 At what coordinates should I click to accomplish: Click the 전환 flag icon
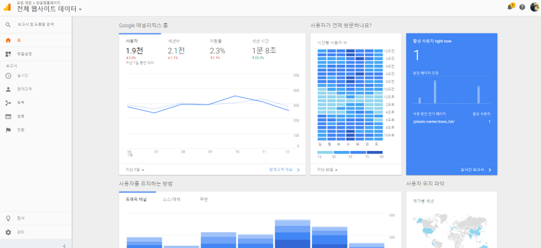pyautogui.click(x=8, y=130)
